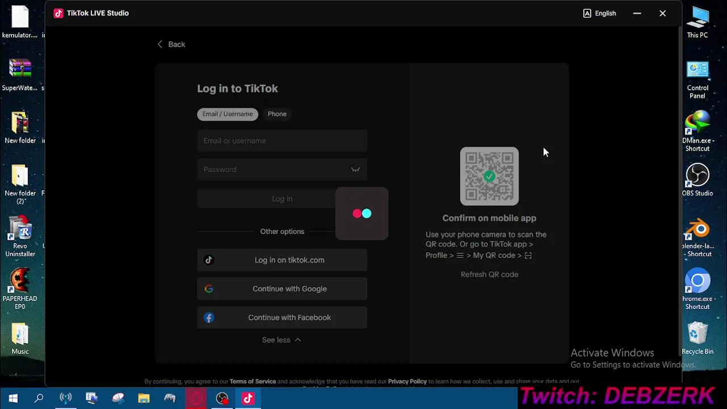Toggle password visibility eye icon

(x=355, y=169)
